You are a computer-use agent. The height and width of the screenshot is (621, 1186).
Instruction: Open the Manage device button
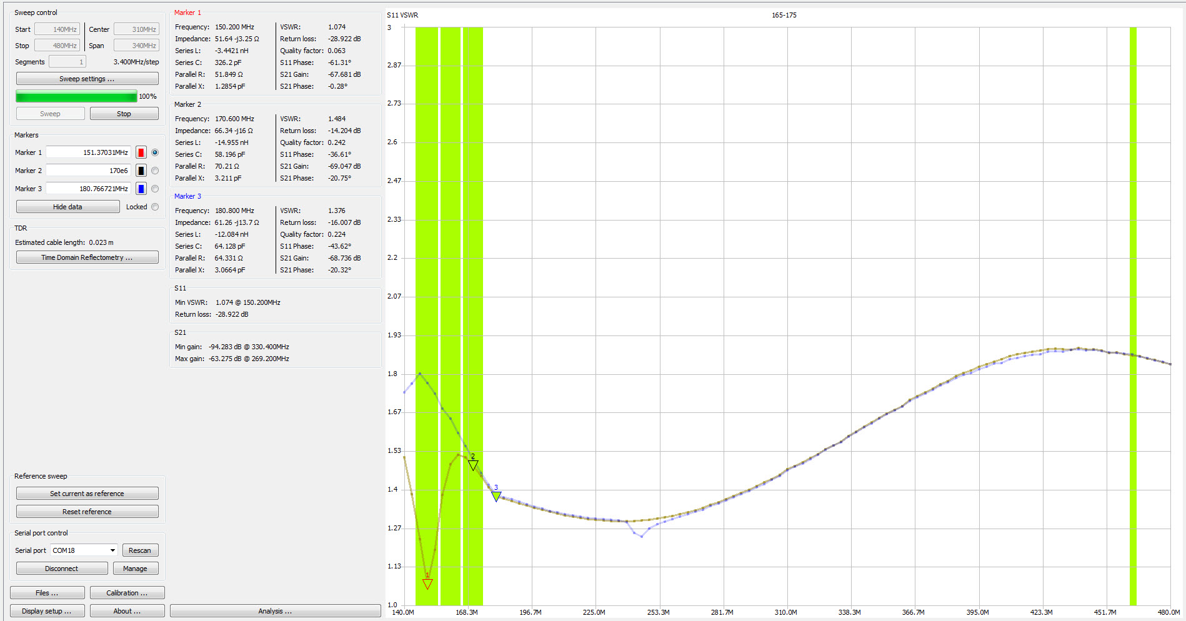[135, 569]
